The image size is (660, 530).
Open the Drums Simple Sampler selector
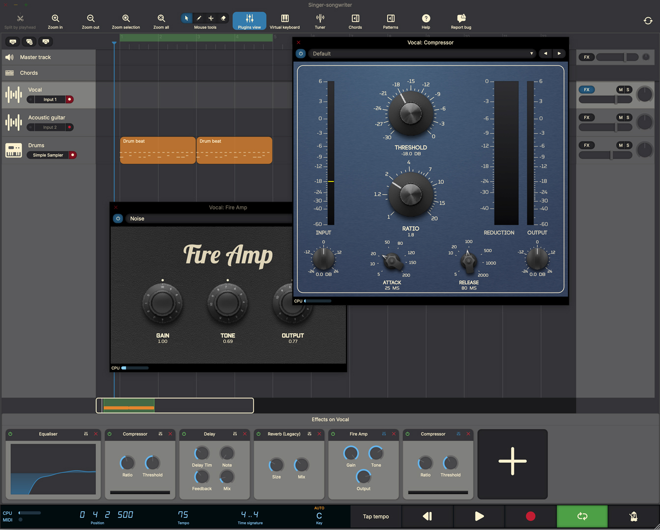(48, 155)
